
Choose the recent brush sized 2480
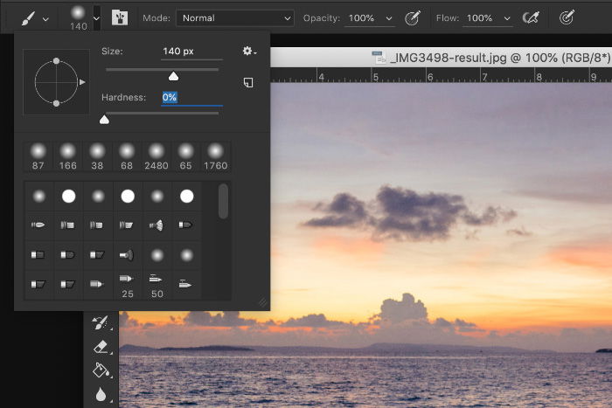coord(156,156)
